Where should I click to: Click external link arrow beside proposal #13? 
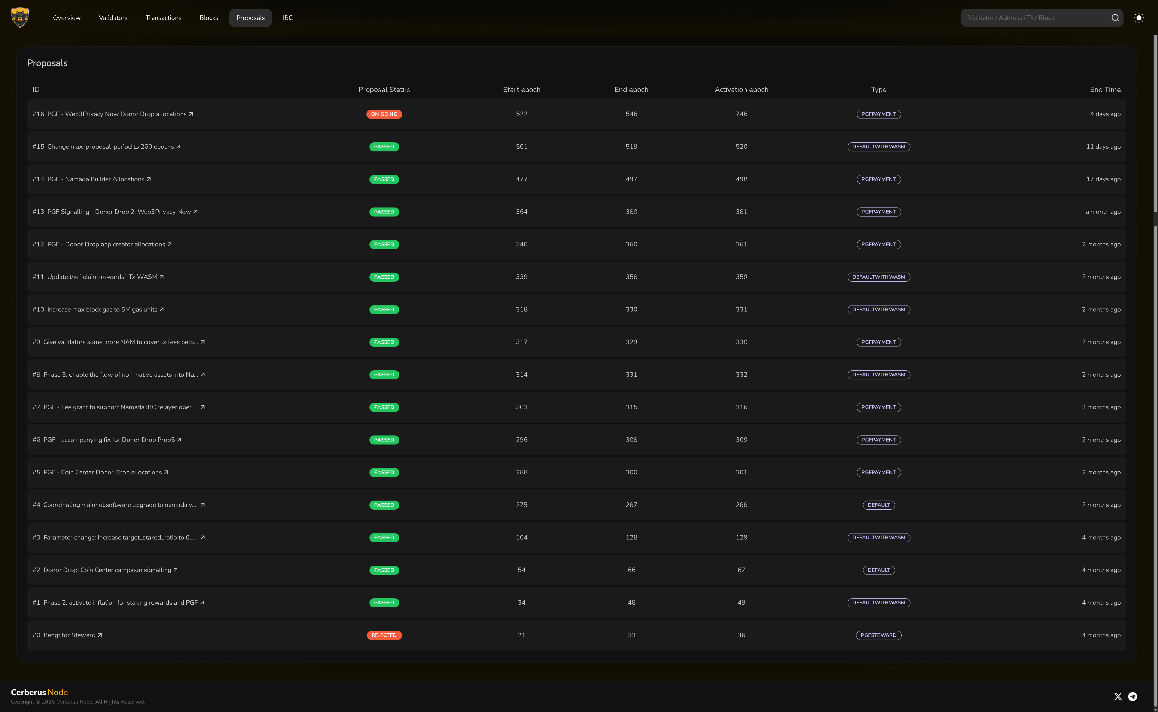pyautogui.click(x=195, y=212)
